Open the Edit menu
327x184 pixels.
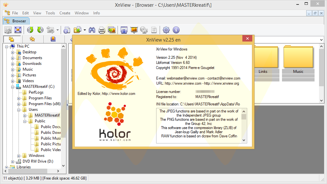(26, 13)
